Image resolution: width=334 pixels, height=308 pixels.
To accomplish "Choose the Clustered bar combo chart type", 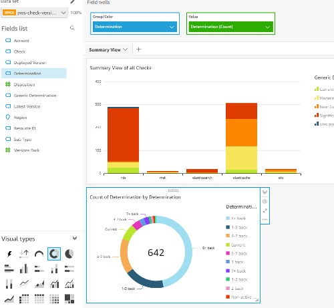I will tap(55, 284).
